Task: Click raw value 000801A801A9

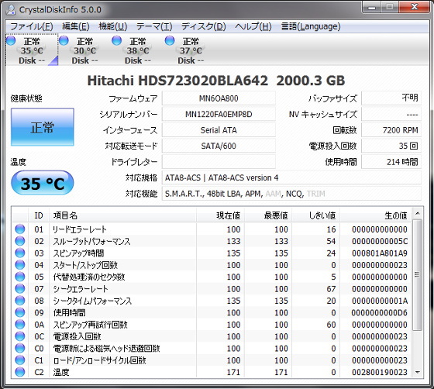Action: tap(380, 253)
